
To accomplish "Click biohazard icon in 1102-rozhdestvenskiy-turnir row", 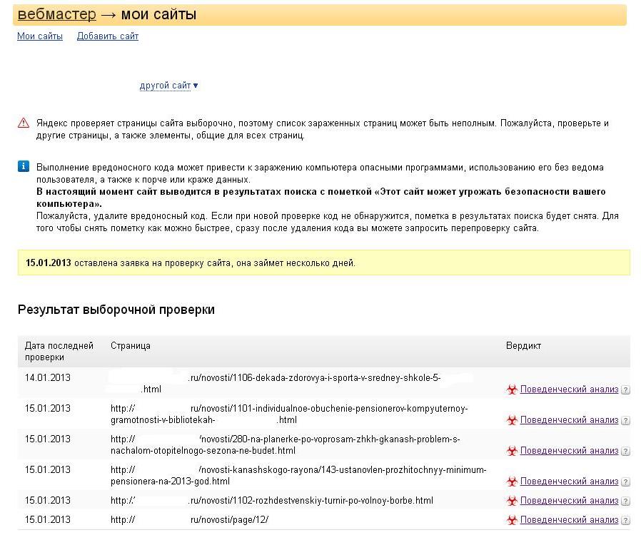I will click(x=511, y=501).
